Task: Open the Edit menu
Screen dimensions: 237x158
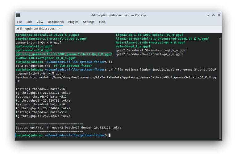Action: coord(29,22)
